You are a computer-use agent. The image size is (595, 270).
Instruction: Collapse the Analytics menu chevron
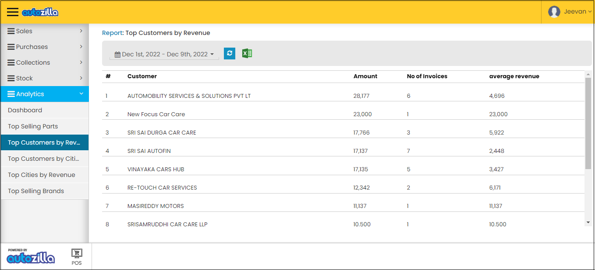[81, 94]
